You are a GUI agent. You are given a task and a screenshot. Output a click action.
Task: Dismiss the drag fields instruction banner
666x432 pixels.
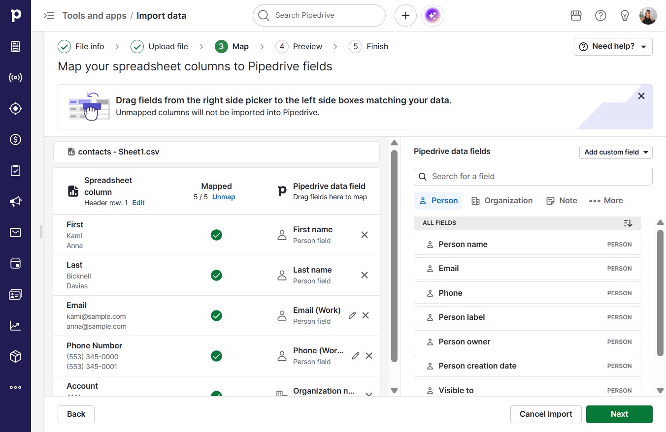coord(641,96)
